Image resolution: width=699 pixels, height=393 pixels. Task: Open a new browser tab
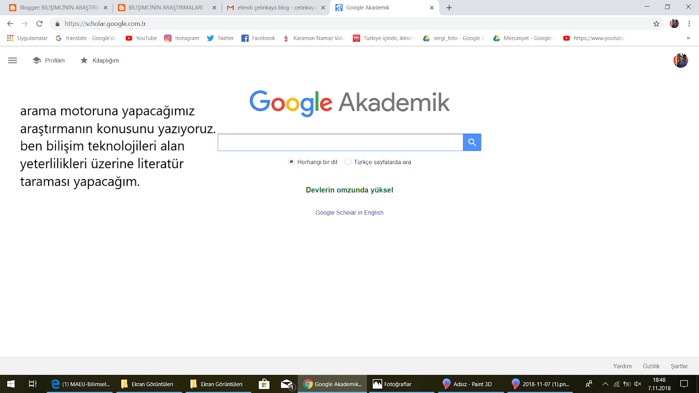[449, 7]
